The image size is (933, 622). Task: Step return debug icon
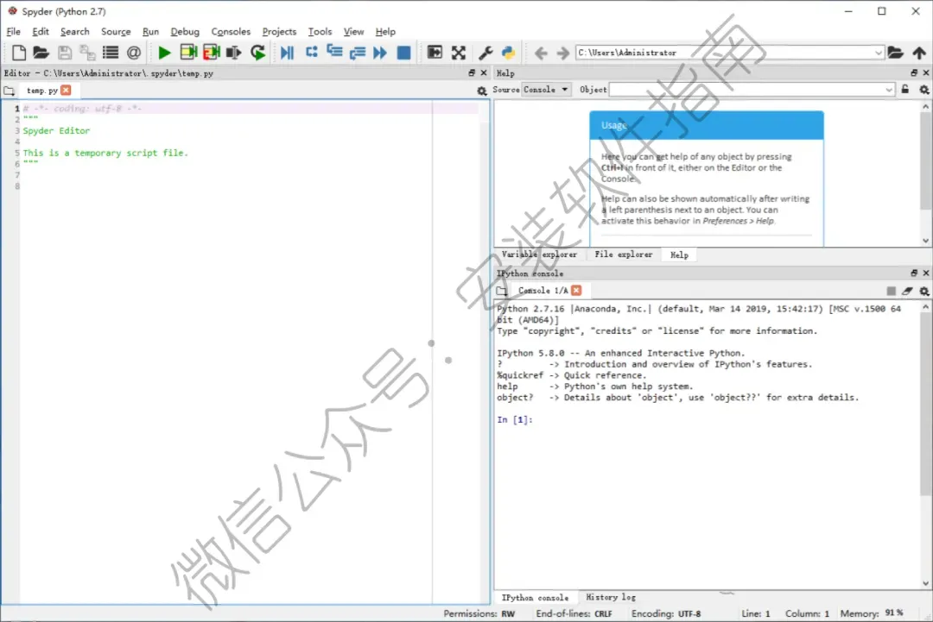pos(357,53)
